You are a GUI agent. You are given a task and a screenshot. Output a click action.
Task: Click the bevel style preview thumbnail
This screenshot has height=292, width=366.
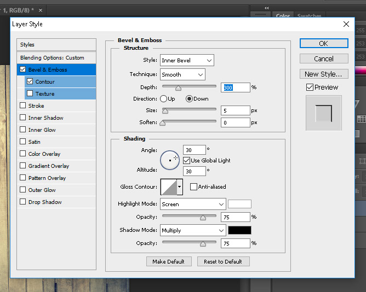[323, 113]
